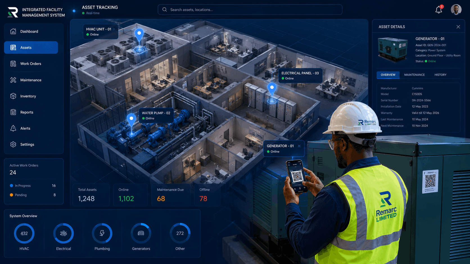Click the Manufacturer Cummins value

417,88
